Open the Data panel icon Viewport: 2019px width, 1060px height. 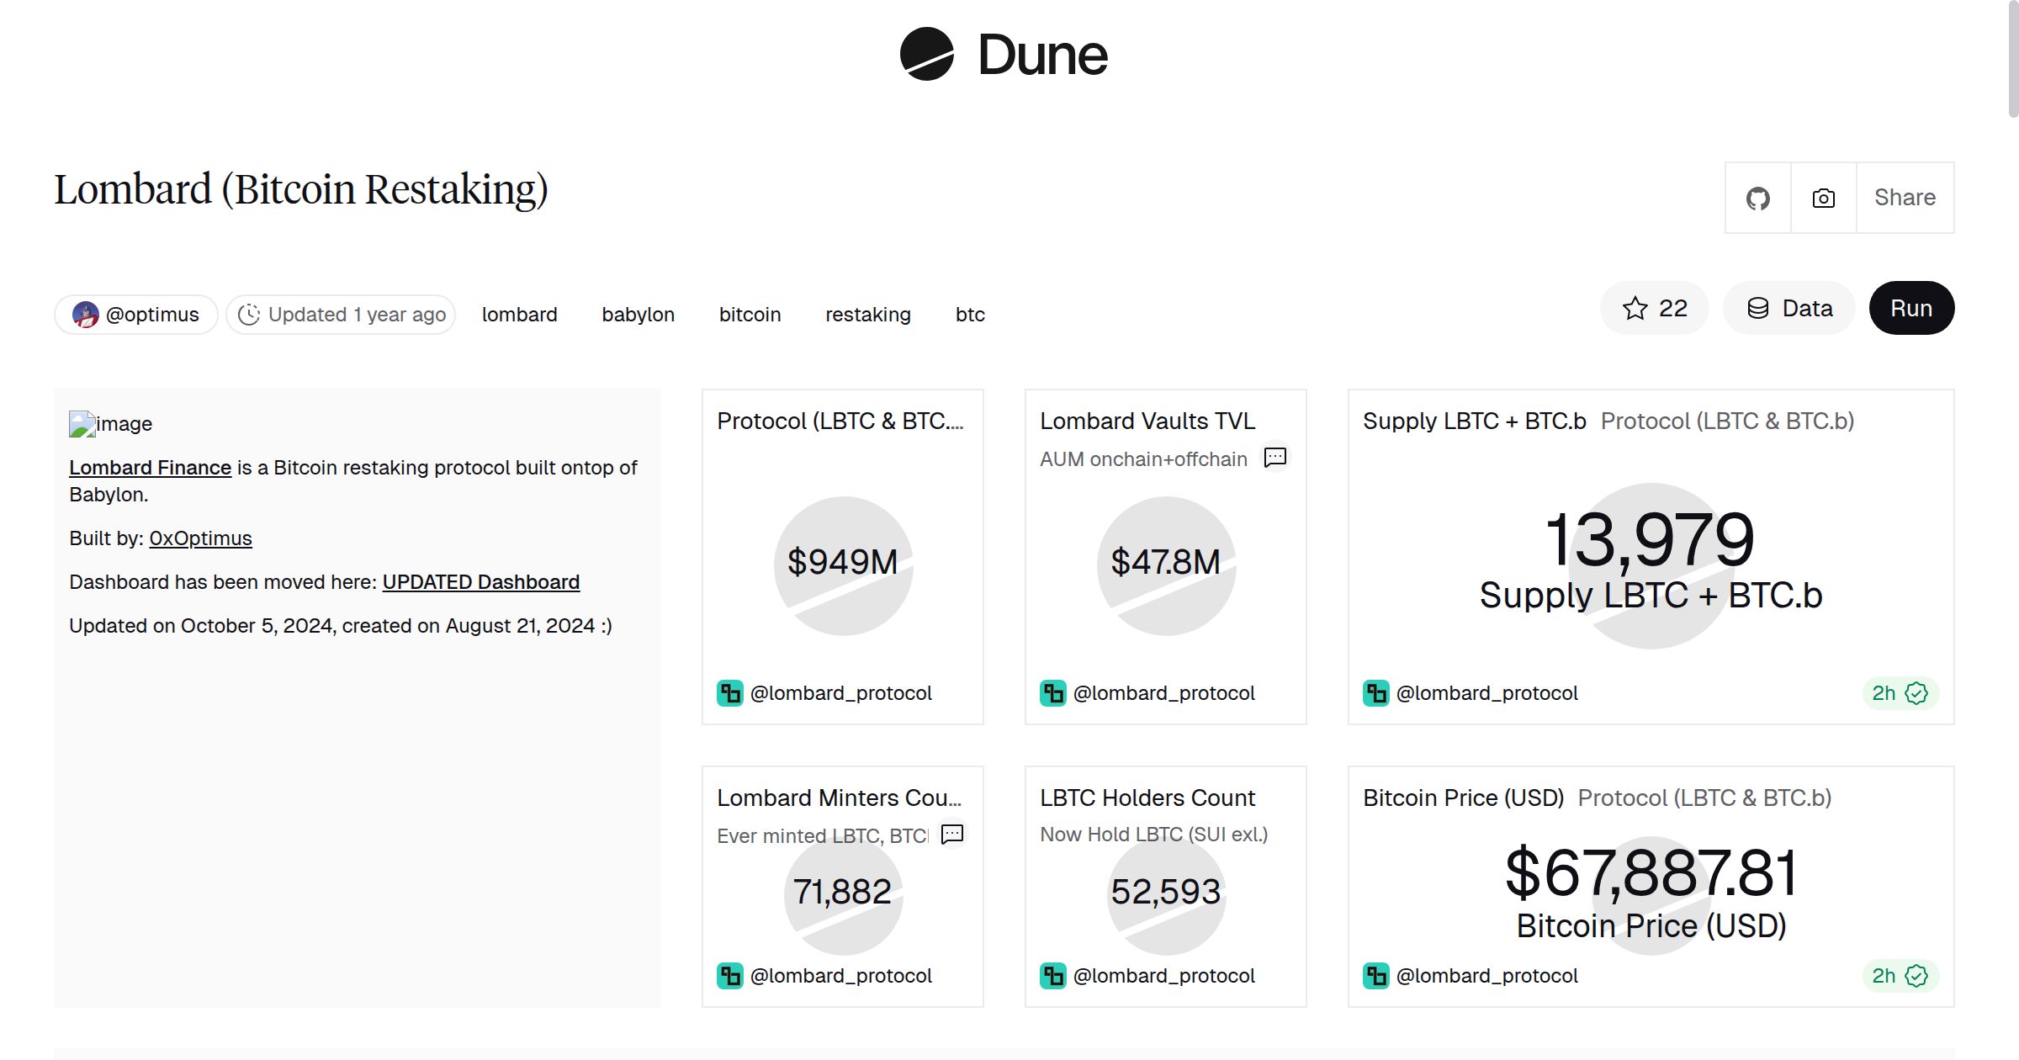(1760, 308)
